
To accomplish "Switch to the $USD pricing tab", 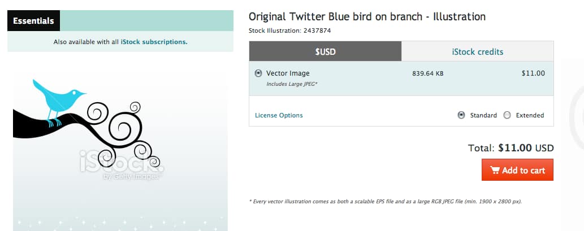I will (325, 52).
